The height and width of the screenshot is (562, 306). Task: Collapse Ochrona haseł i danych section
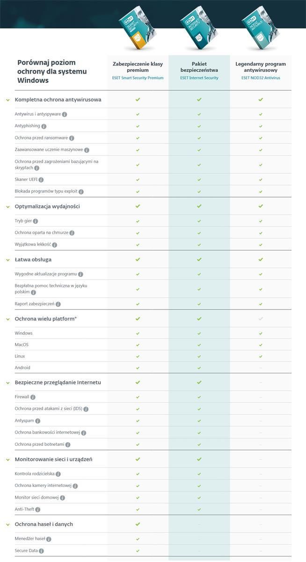[8, 525]
